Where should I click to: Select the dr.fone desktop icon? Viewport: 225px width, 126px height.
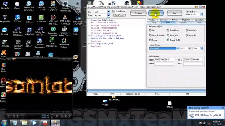tap(29, 19)
